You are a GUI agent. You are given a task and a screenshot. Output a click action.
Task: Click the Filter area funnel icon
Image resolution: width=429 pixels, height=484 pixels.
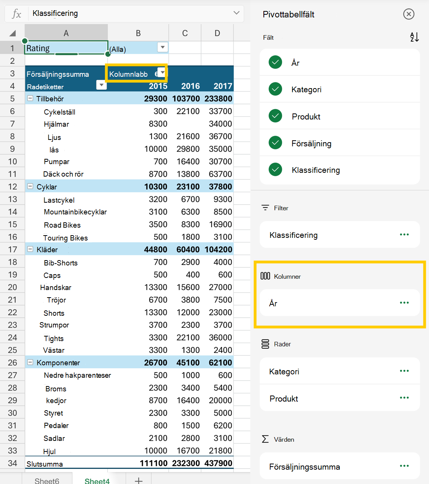coord(265,208)
